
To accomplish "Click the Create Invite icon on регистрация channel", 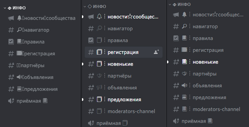I will [156, 52].
